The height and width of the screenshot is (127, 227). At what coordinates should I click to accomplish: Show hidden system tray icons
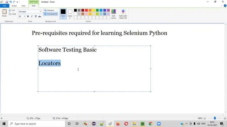pos(187,124)
